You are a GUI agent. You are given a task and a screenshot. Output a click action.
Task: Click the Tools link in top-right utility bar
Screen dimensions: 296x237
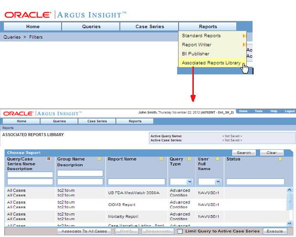258,111
